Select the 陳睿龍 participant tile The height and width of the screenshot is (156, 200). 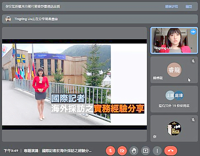click(174, 70)
